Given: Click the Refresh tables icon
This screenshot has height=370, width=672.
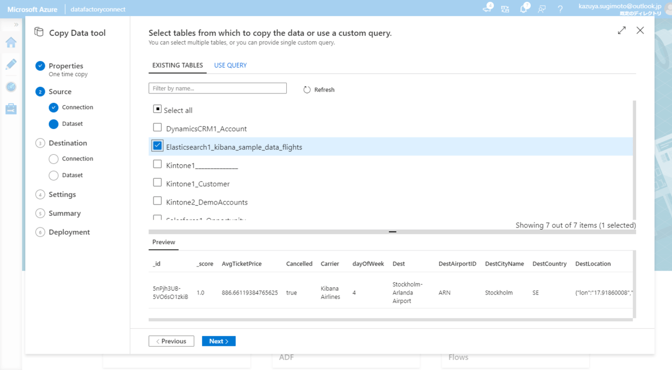Looking at the screenshot, I should click(x=307, y=89).
